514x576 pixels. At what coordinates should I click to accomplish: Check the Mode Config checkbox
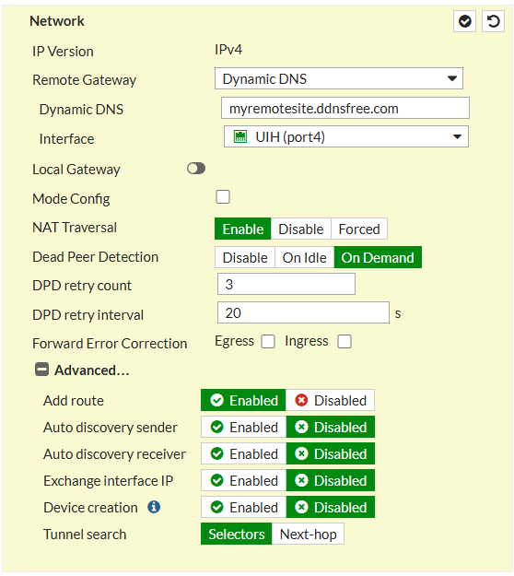tap(223, 197)
